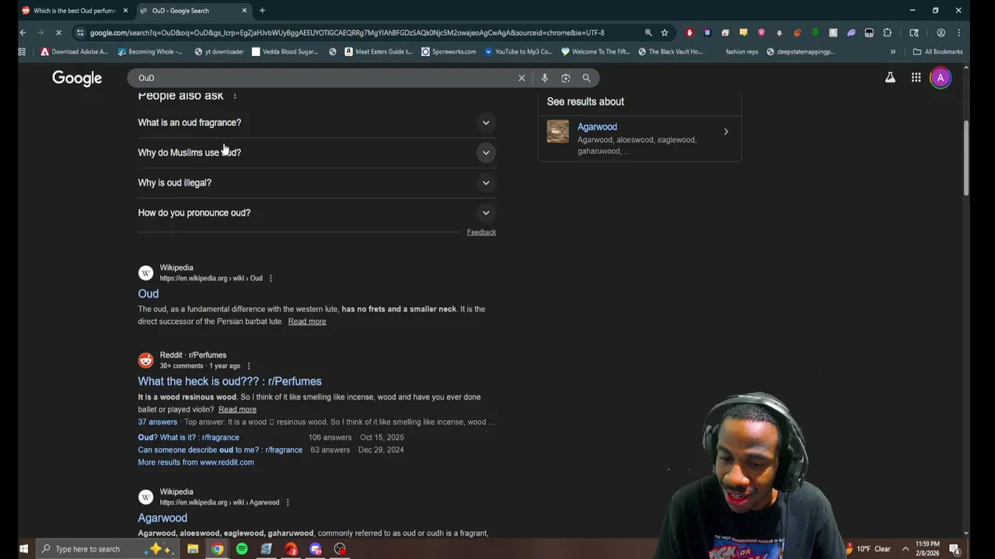This screenshot has height=559, width=995.
Task: Open 'Download Adobe A...' bookmark
Action: (74, 52)
